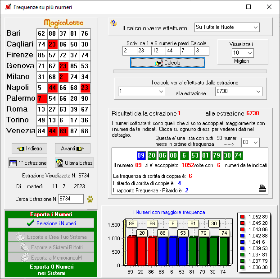280x279 pixels.
Task: Click Esporta a Crea Tuo Sistema
Action: pos(51,237)
